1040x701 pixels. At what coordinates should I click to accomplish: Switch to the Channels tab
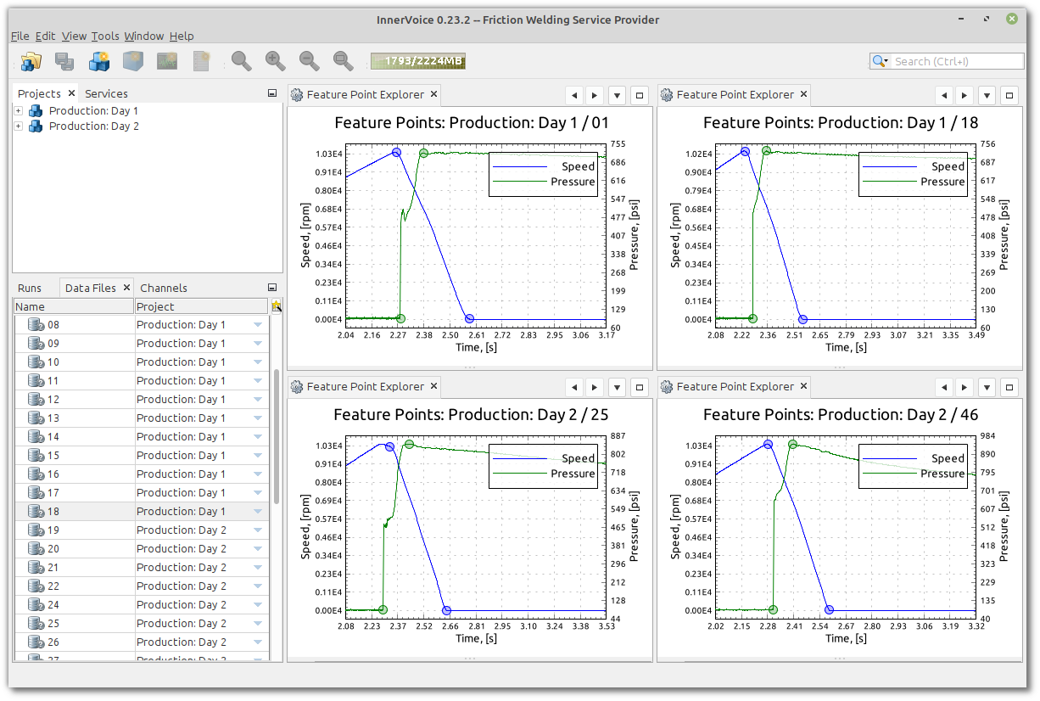coord(164,288)
